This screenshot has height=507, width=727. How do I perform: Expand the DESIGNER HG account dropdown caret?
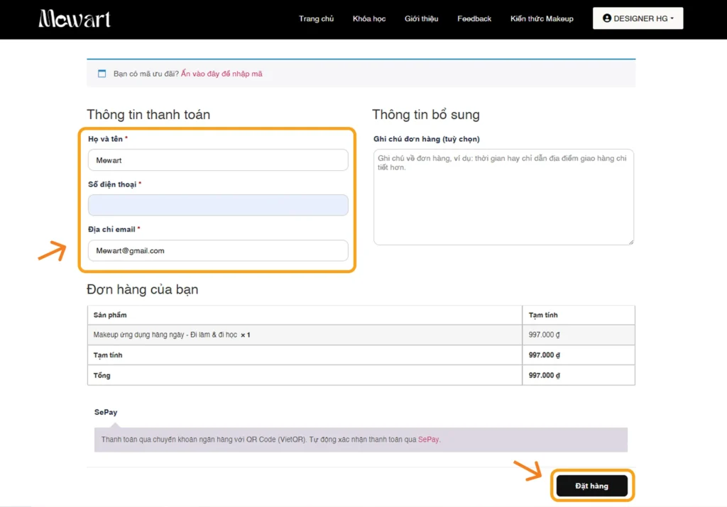[672, 18]
